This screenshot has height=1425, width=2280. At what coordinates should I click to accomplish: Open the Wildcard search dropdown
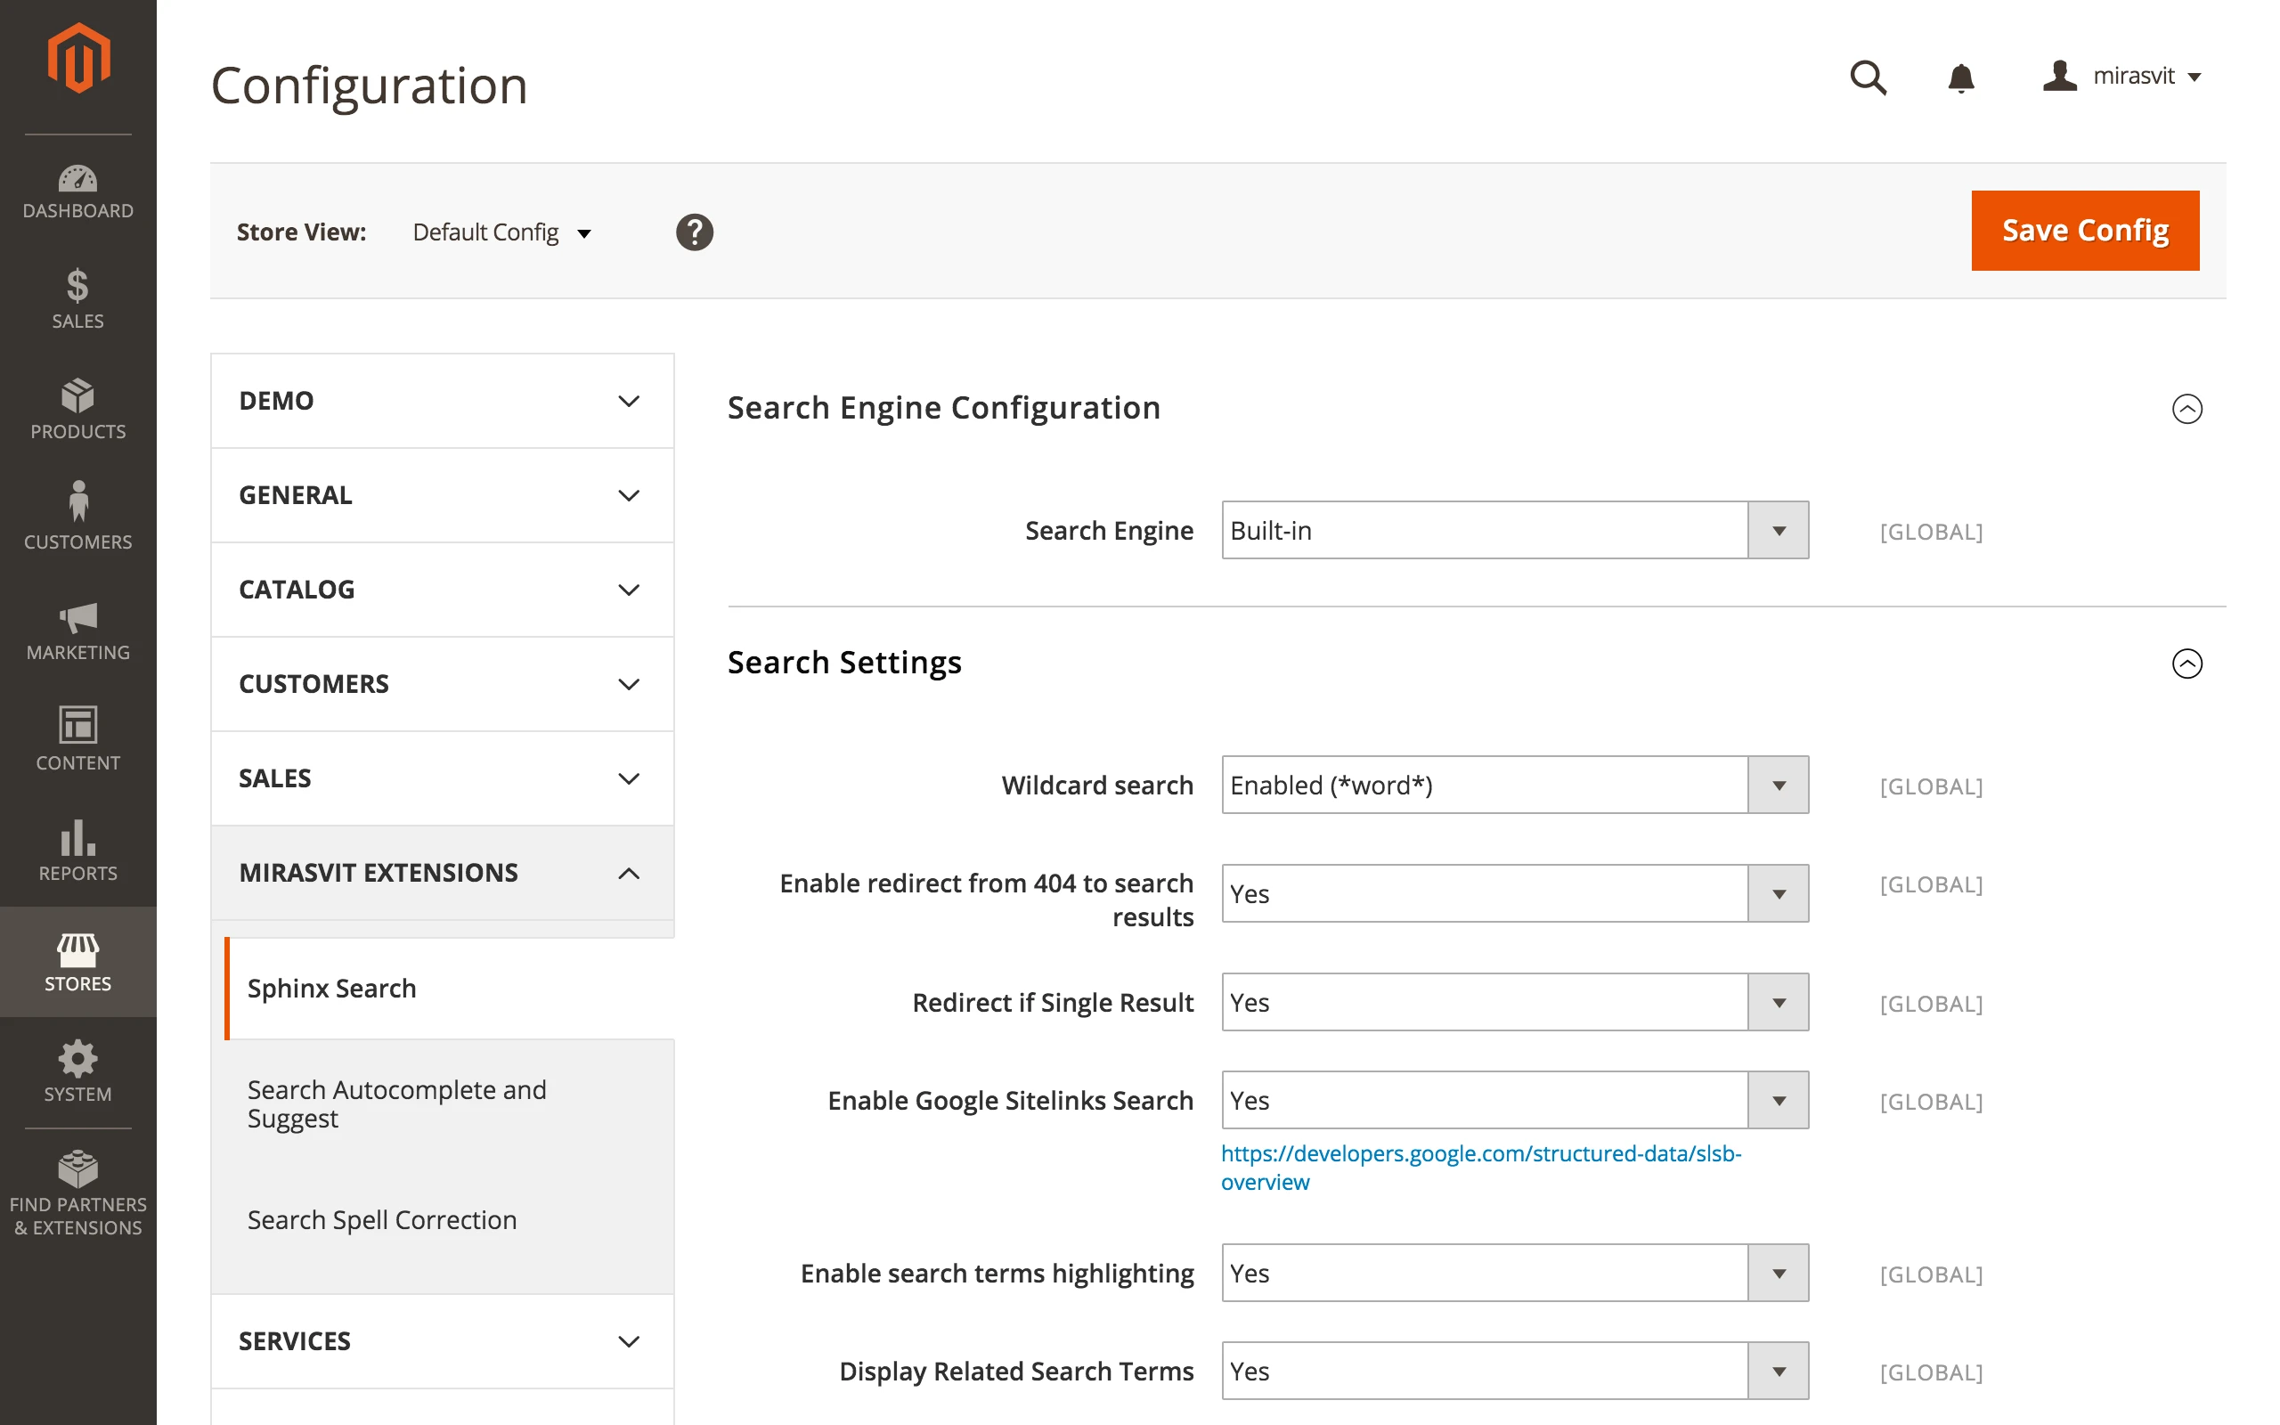(x=1514, y=785)
